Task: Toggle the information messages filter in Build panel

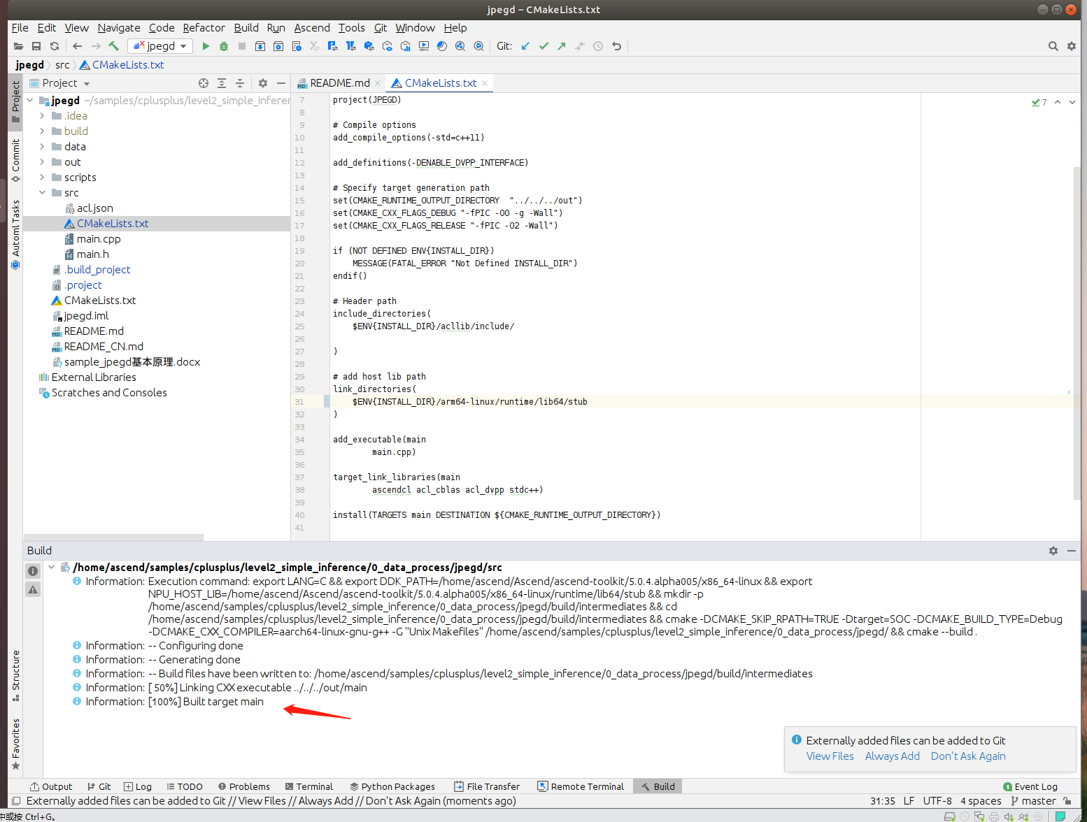Action: pyautogui.click(x=33, y=571)
